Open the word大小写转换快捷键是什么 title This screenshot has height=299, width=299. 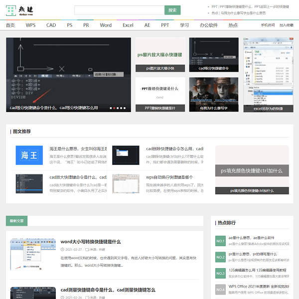pos(91,242)
